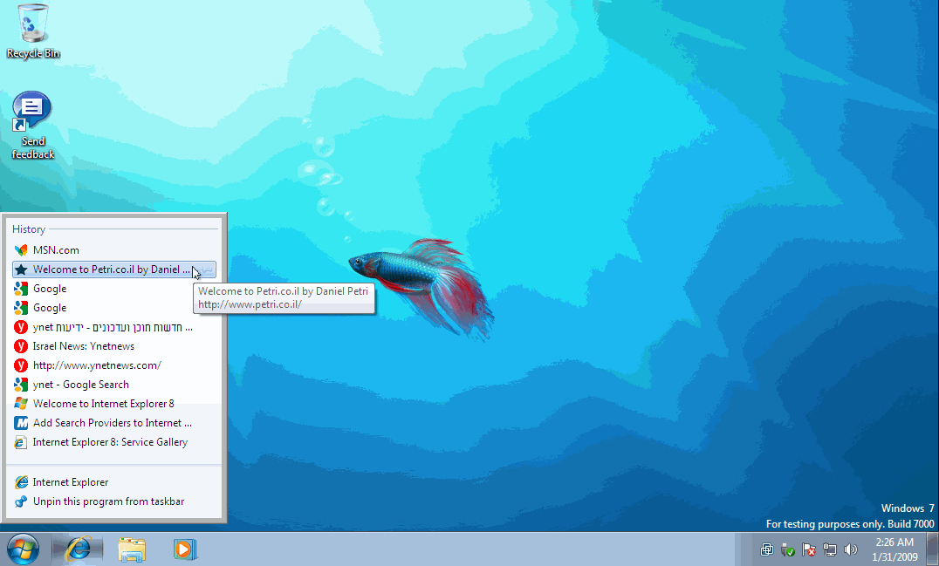Open MSN.com from the History list
This screenshot has height=566, width=939.
[x=58, y=249]
